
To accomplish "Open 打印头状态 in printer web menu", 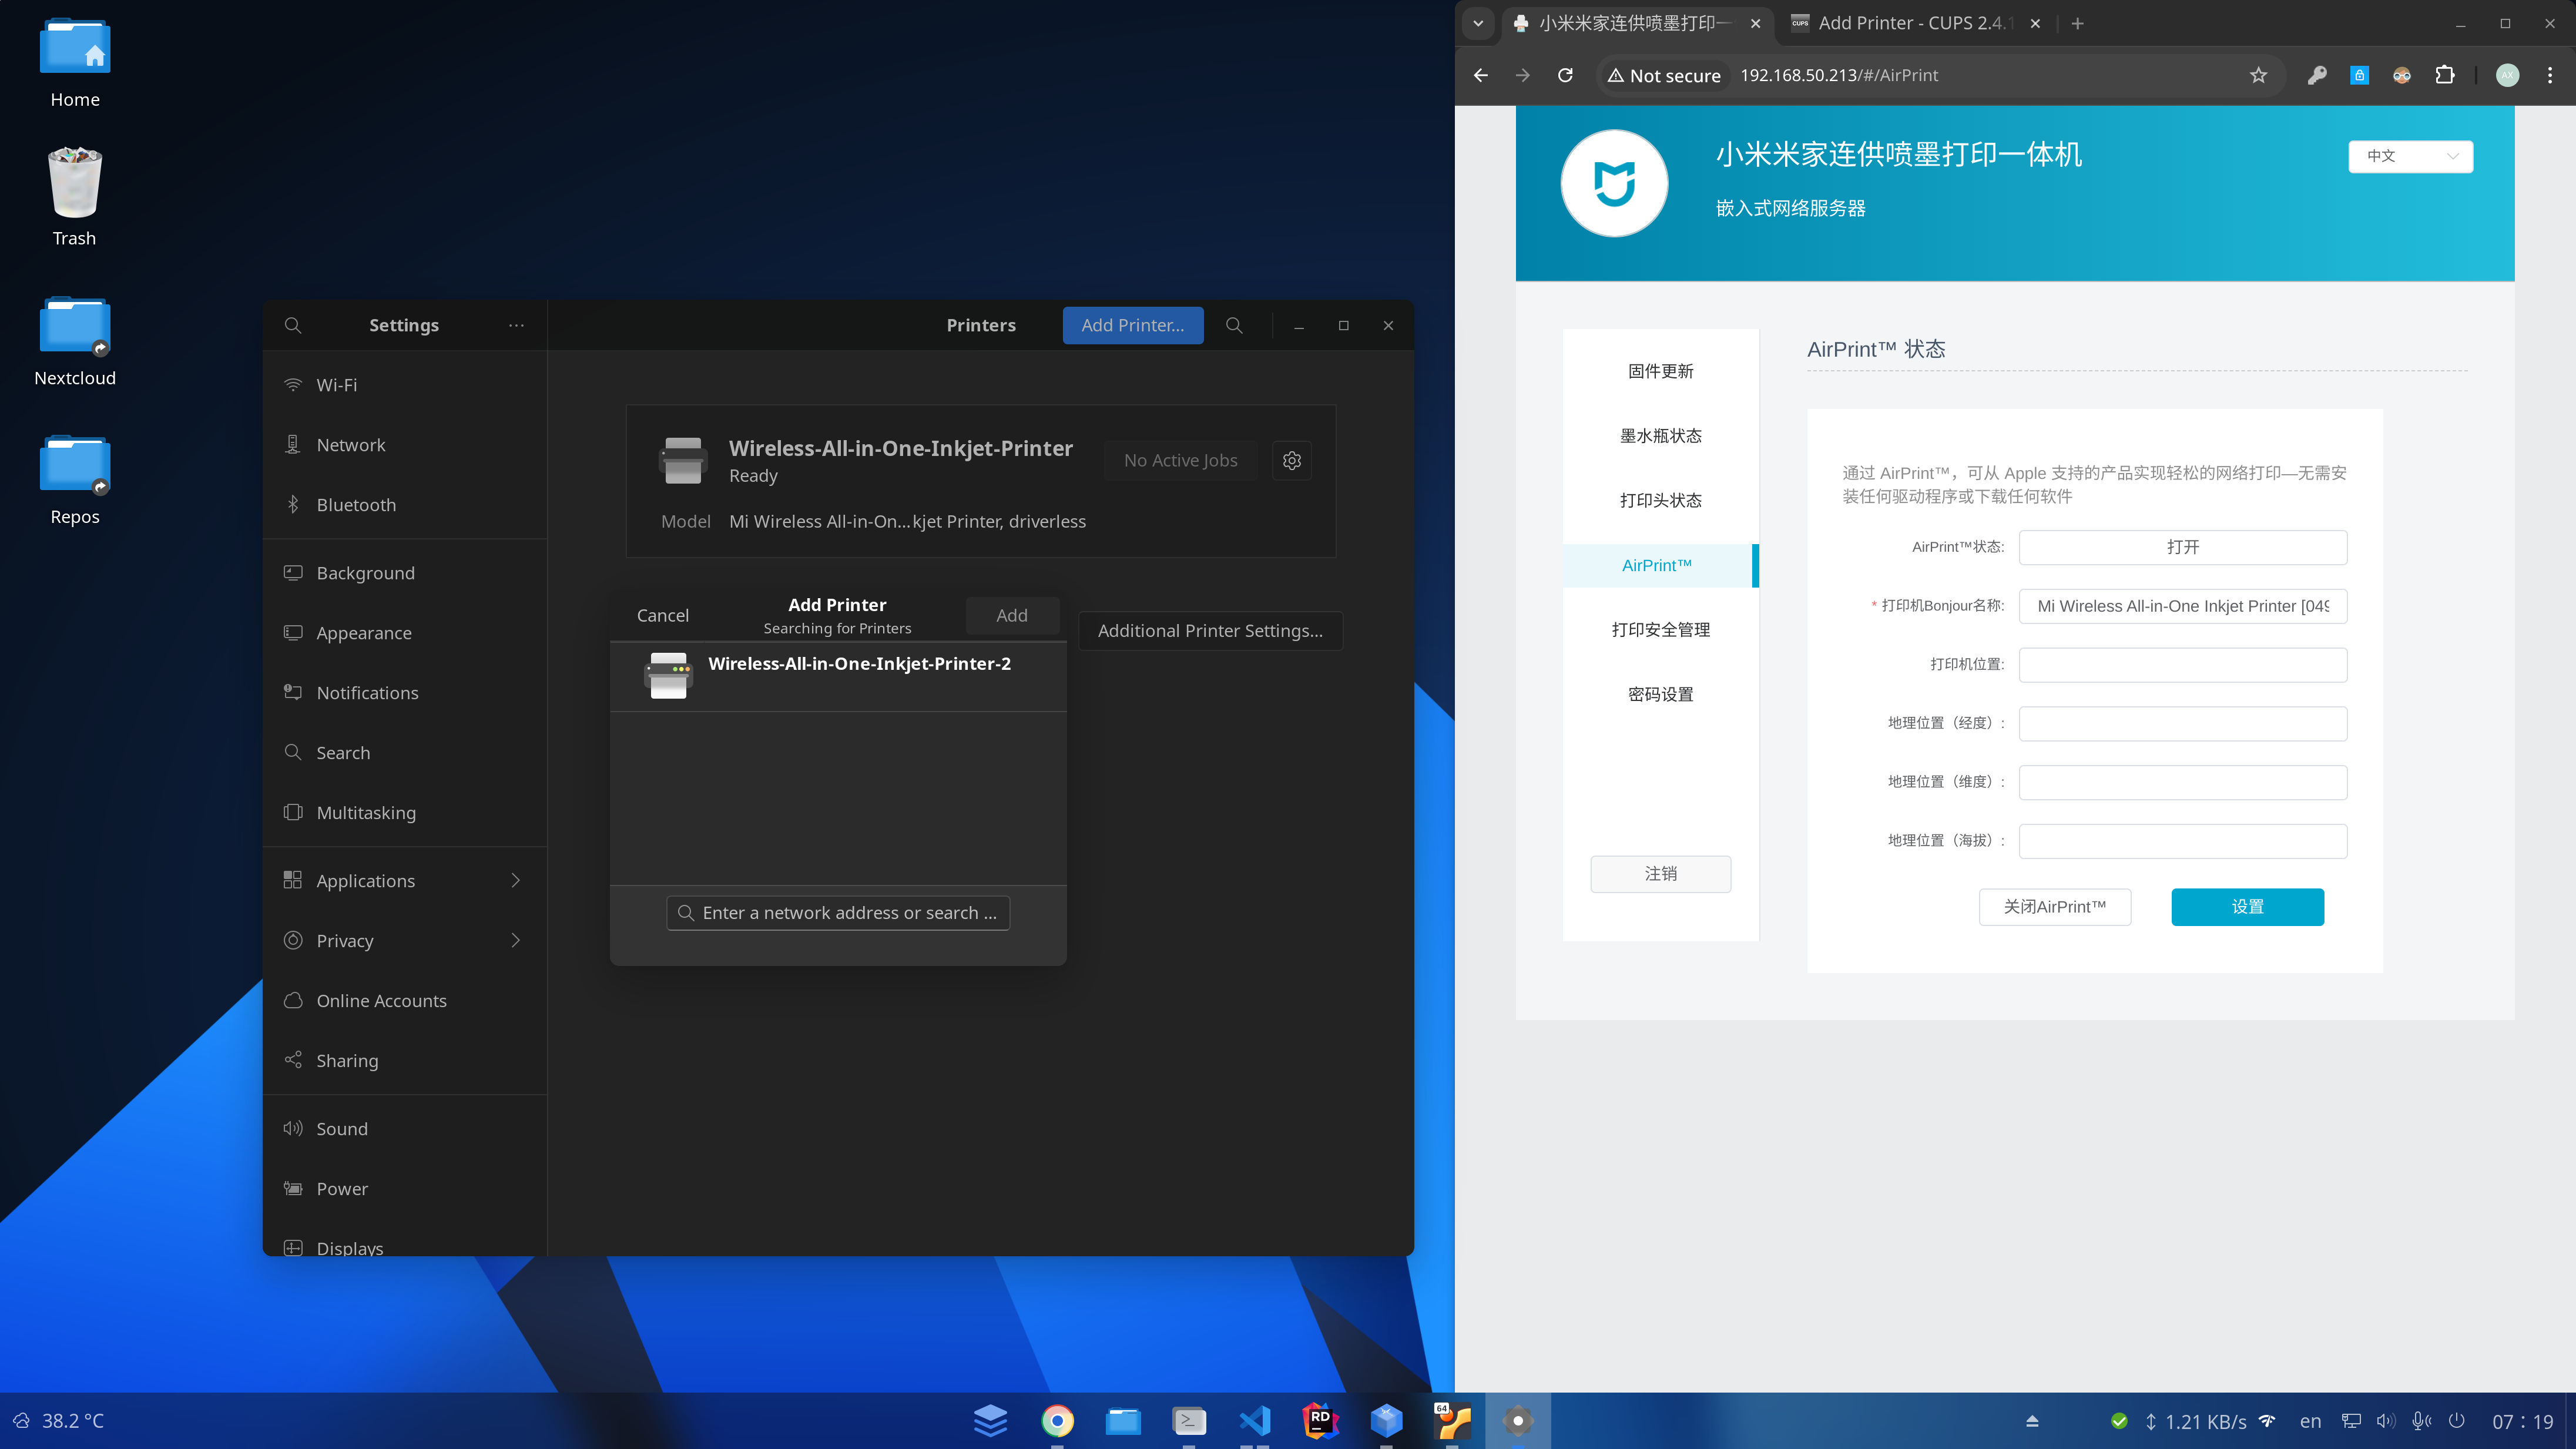I will pos(1660,500).
